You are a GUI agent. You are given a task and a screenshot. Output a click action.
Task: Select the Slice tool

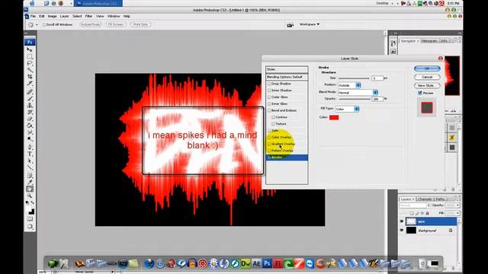coord(30,83)
